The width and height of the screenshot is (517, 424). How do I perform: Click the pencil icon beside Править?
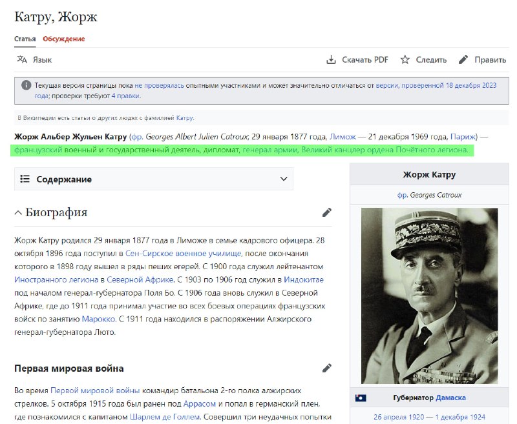coord(463,59)
